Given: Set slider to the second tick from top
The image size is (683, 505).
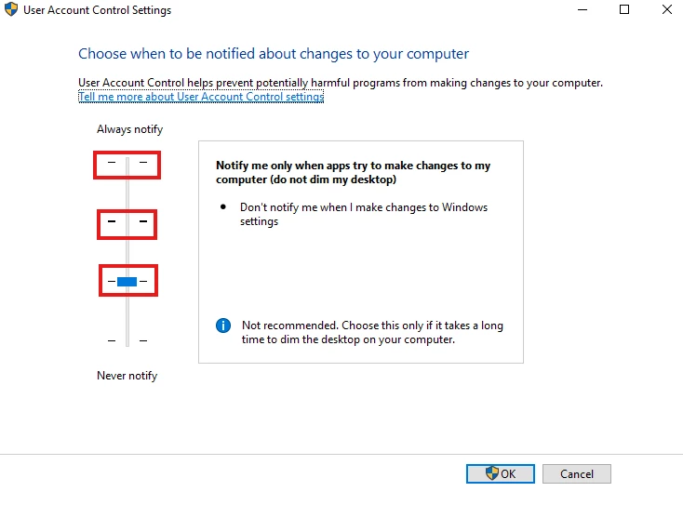Looking at the screenshot, I should point(127,221).
